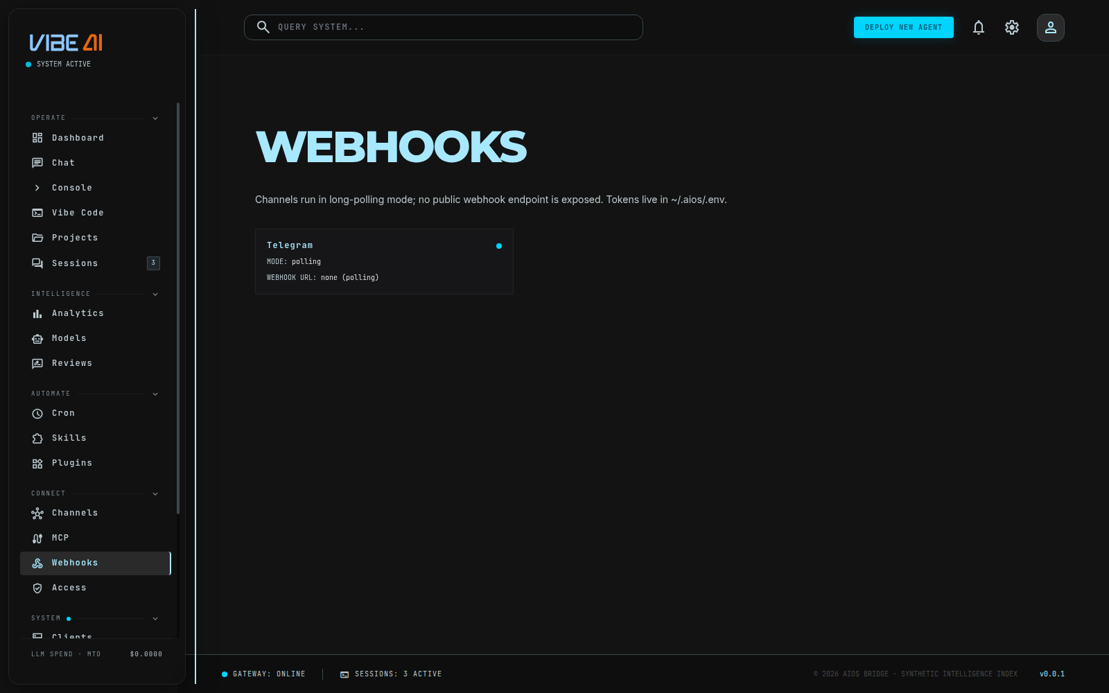The height and width of the screenshot is (693, 1109).
Task: Click 'WEBHOOK URL: none (polling)' text
Action: click(x=323, y=278)
